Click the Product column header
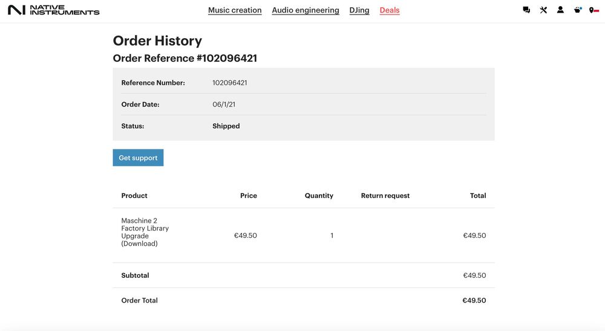Screen dimensions: 605x331 pyautogui.click(x=134, y=195)
